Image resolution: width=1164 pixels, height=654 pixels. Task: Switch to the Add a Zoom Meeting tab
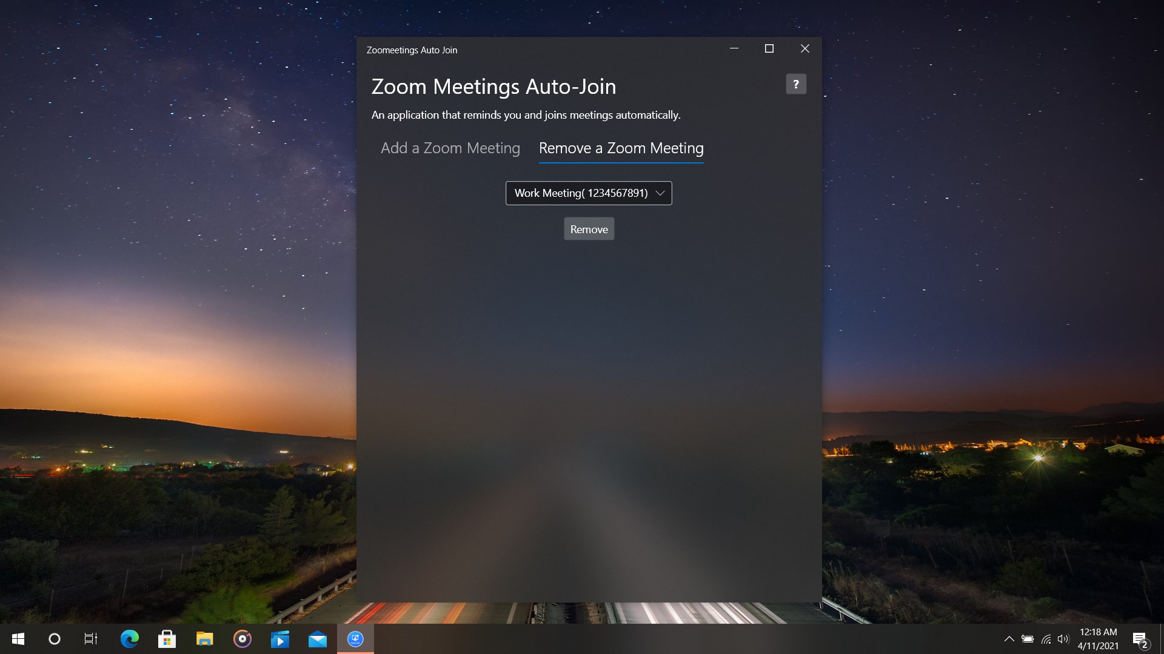click(x=450, y=148)
